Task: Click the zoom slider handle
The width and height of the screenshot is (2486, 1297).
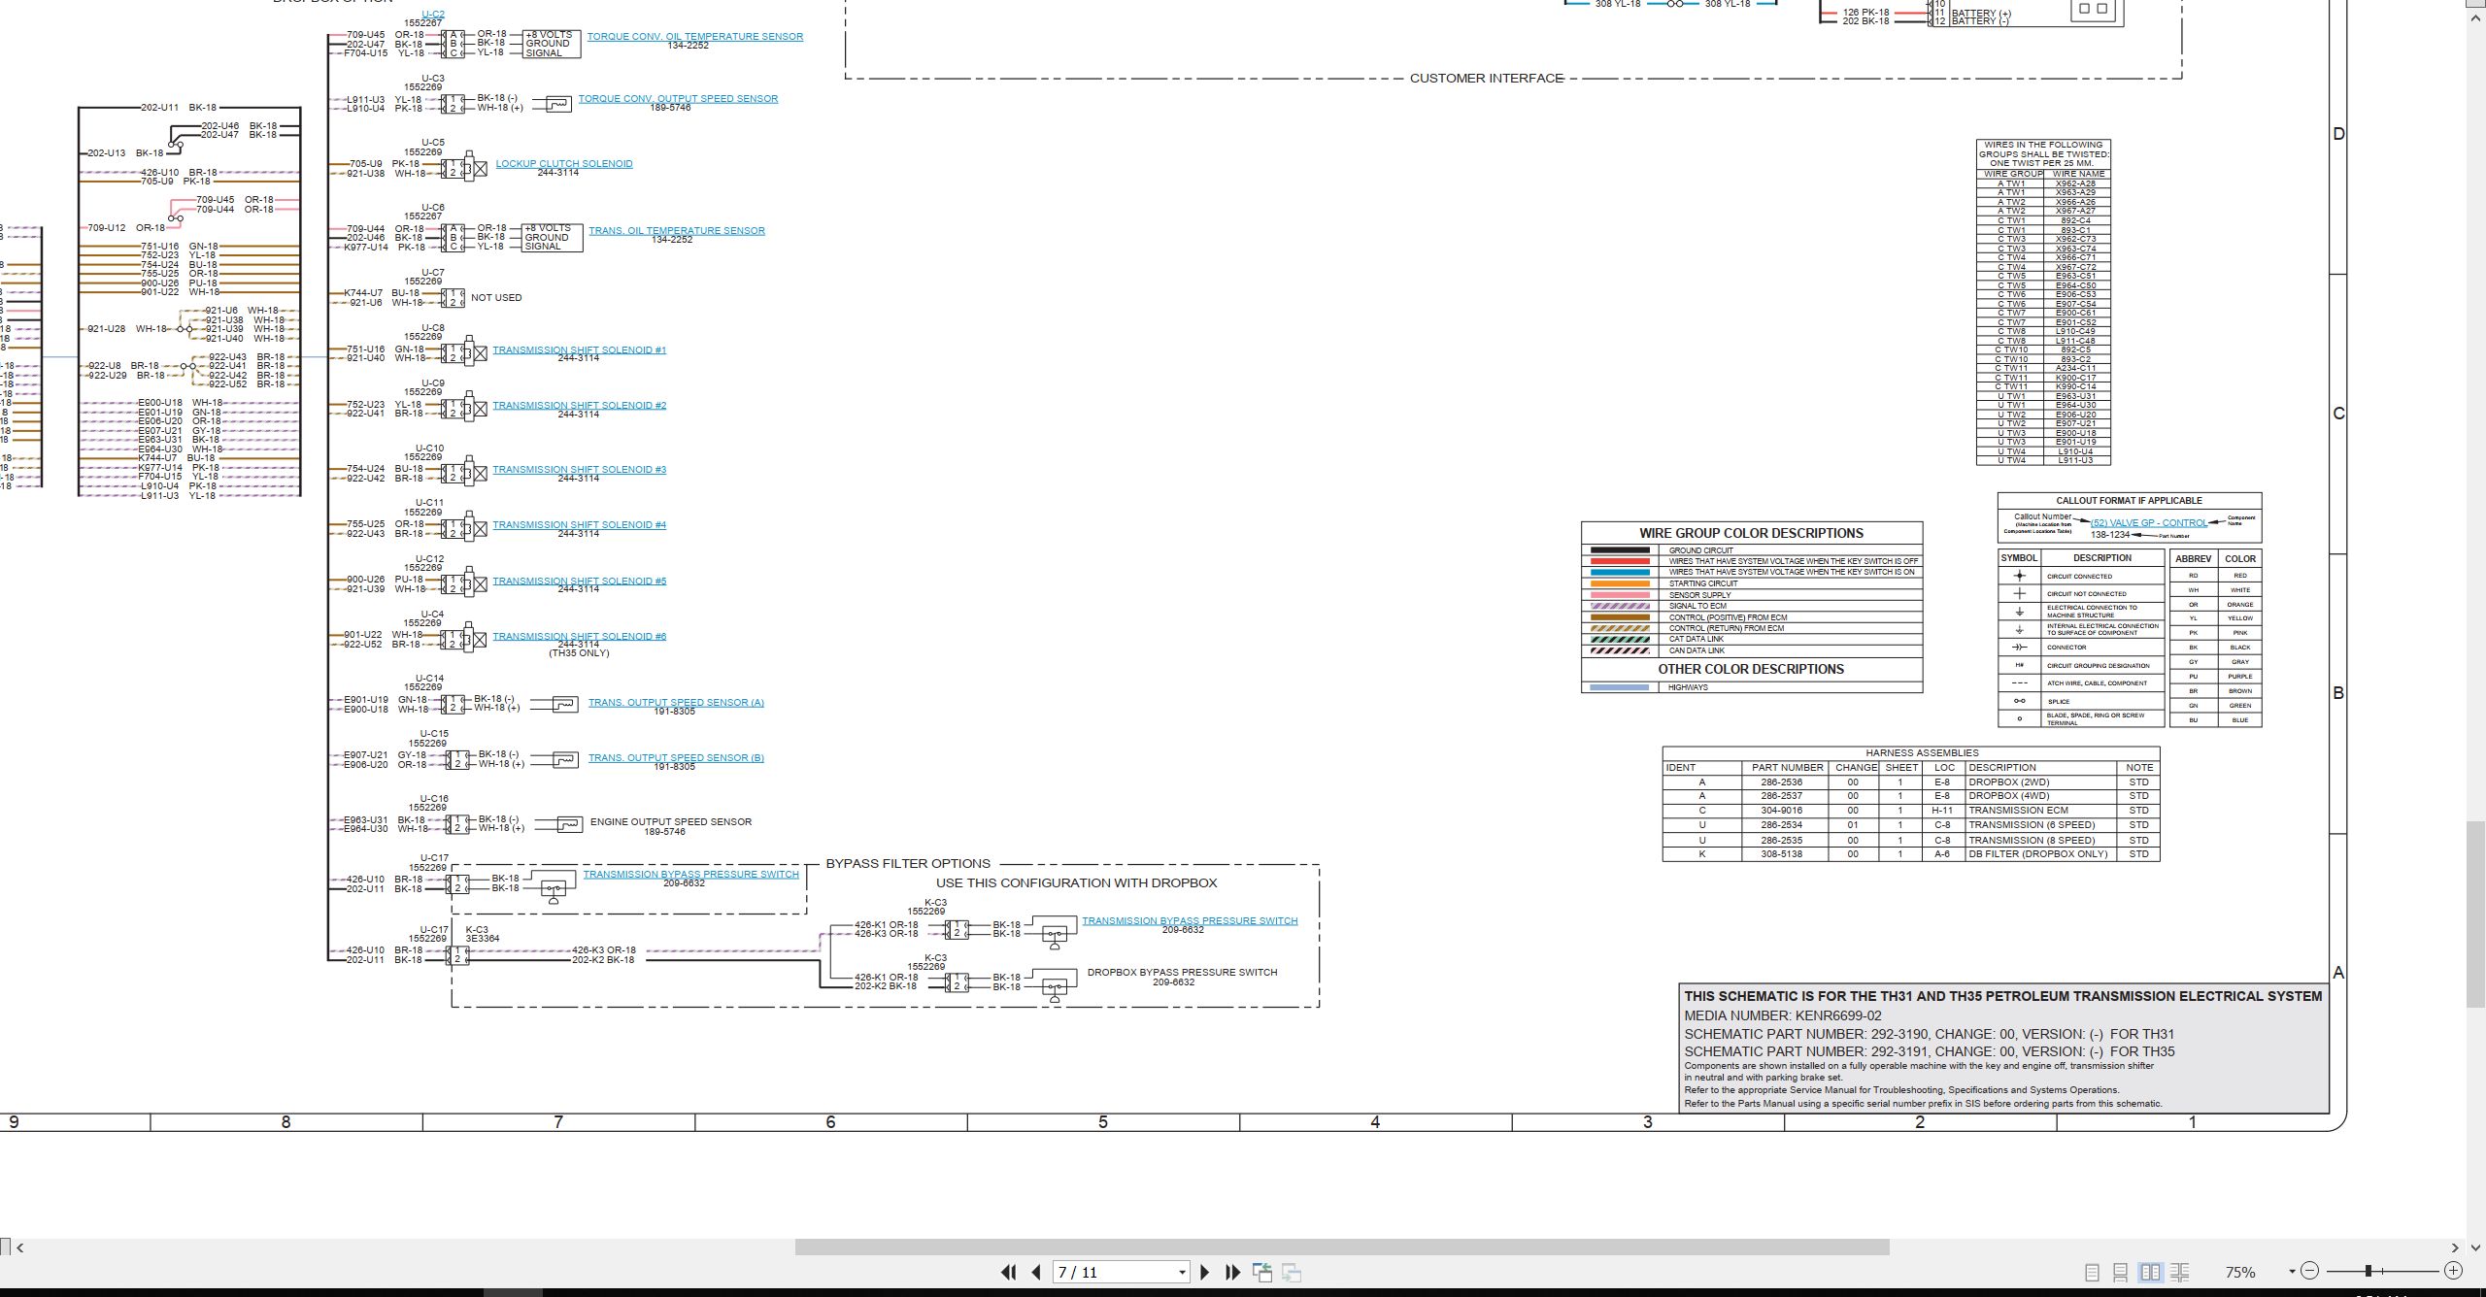Action: (2368, 1271)
